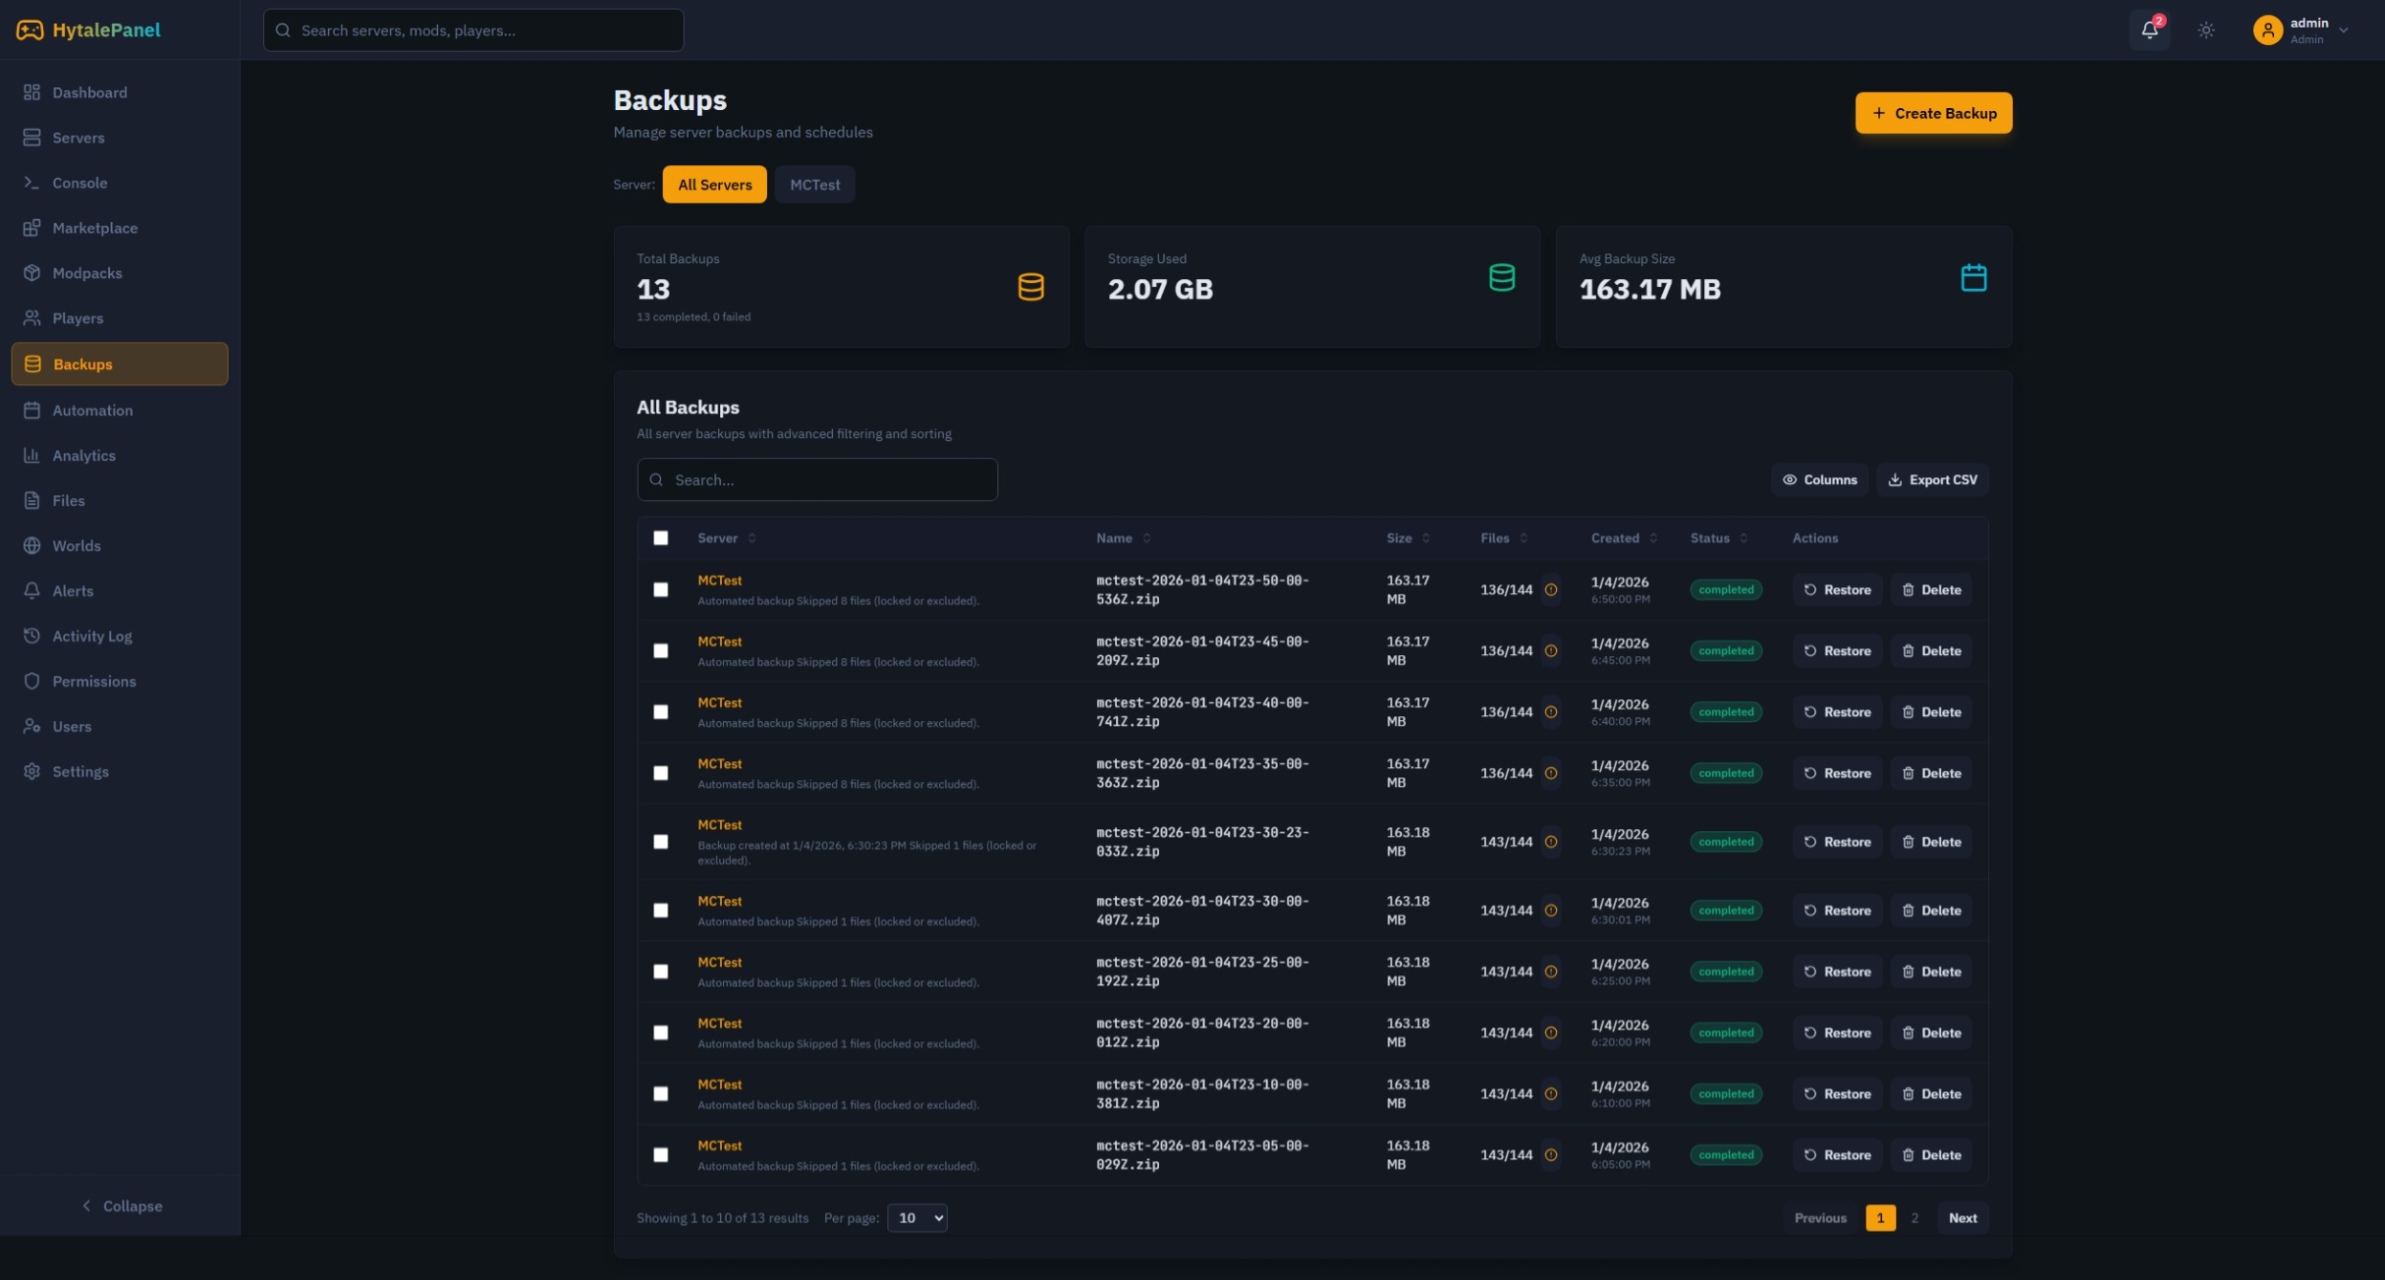Click inside the backups search field
Viewport: 2385px width, 1280px height.
click(817, 479)
